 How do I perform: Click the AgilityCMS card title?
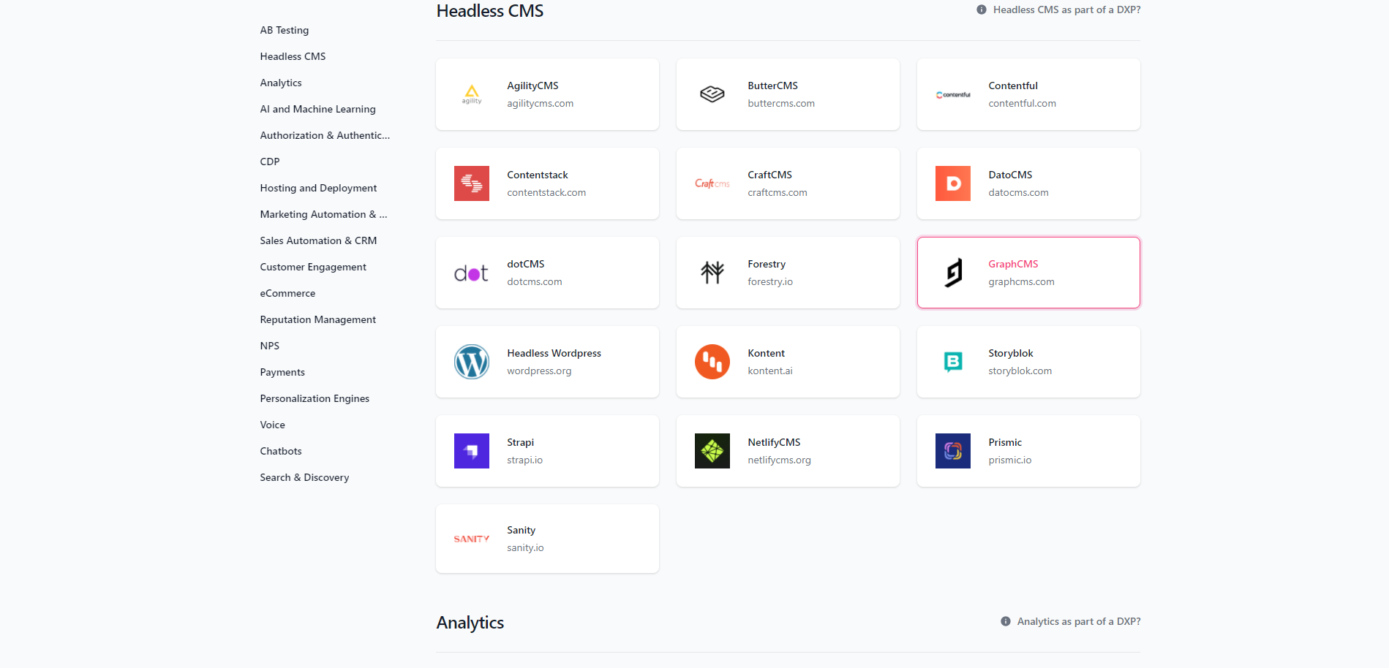tap(532, 86)
